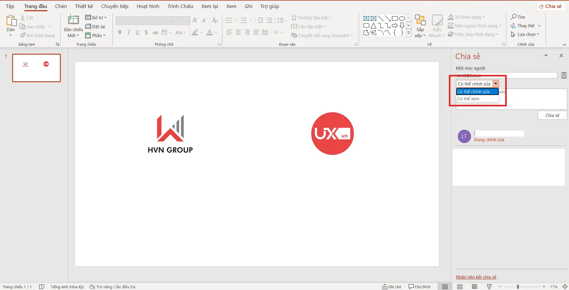The height and width of the screenshot is (290, 569).
Task: Switch to the Chèn ribbon tab
Action: 61,6
